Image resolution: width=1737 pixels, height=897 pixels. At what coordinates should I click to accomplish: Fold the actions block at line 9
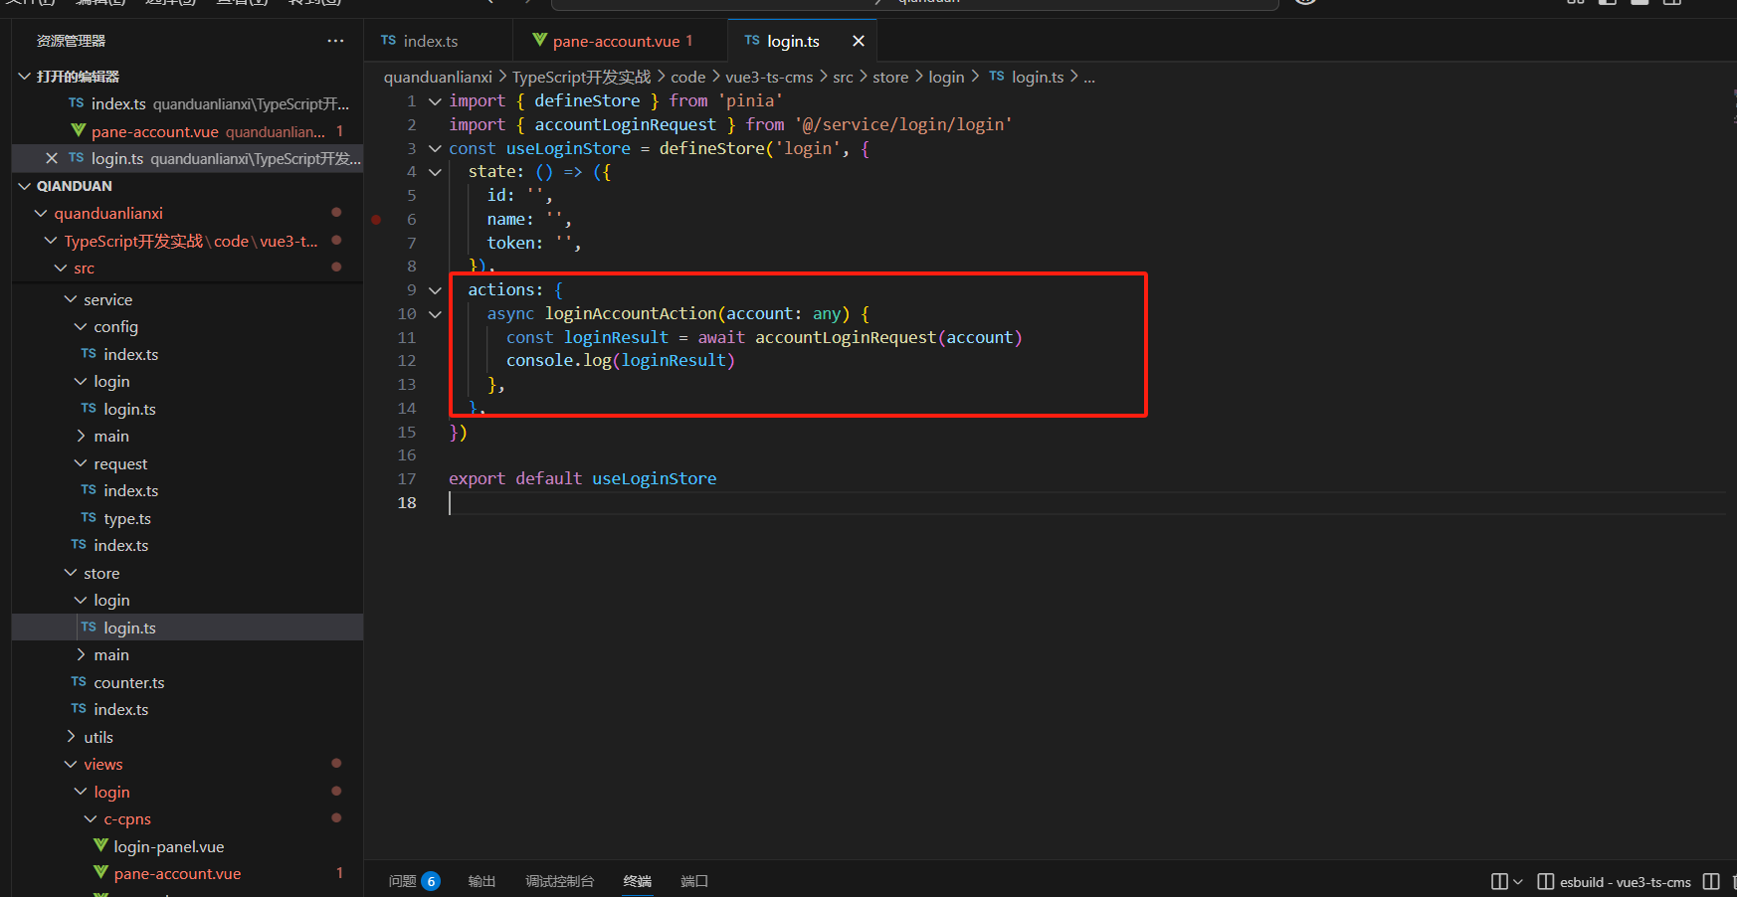tap(435, 290)
